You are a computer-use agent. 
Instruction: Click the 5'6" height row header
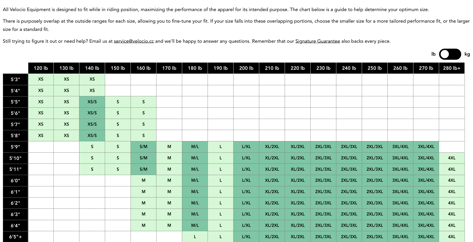[x=15, y=113]
